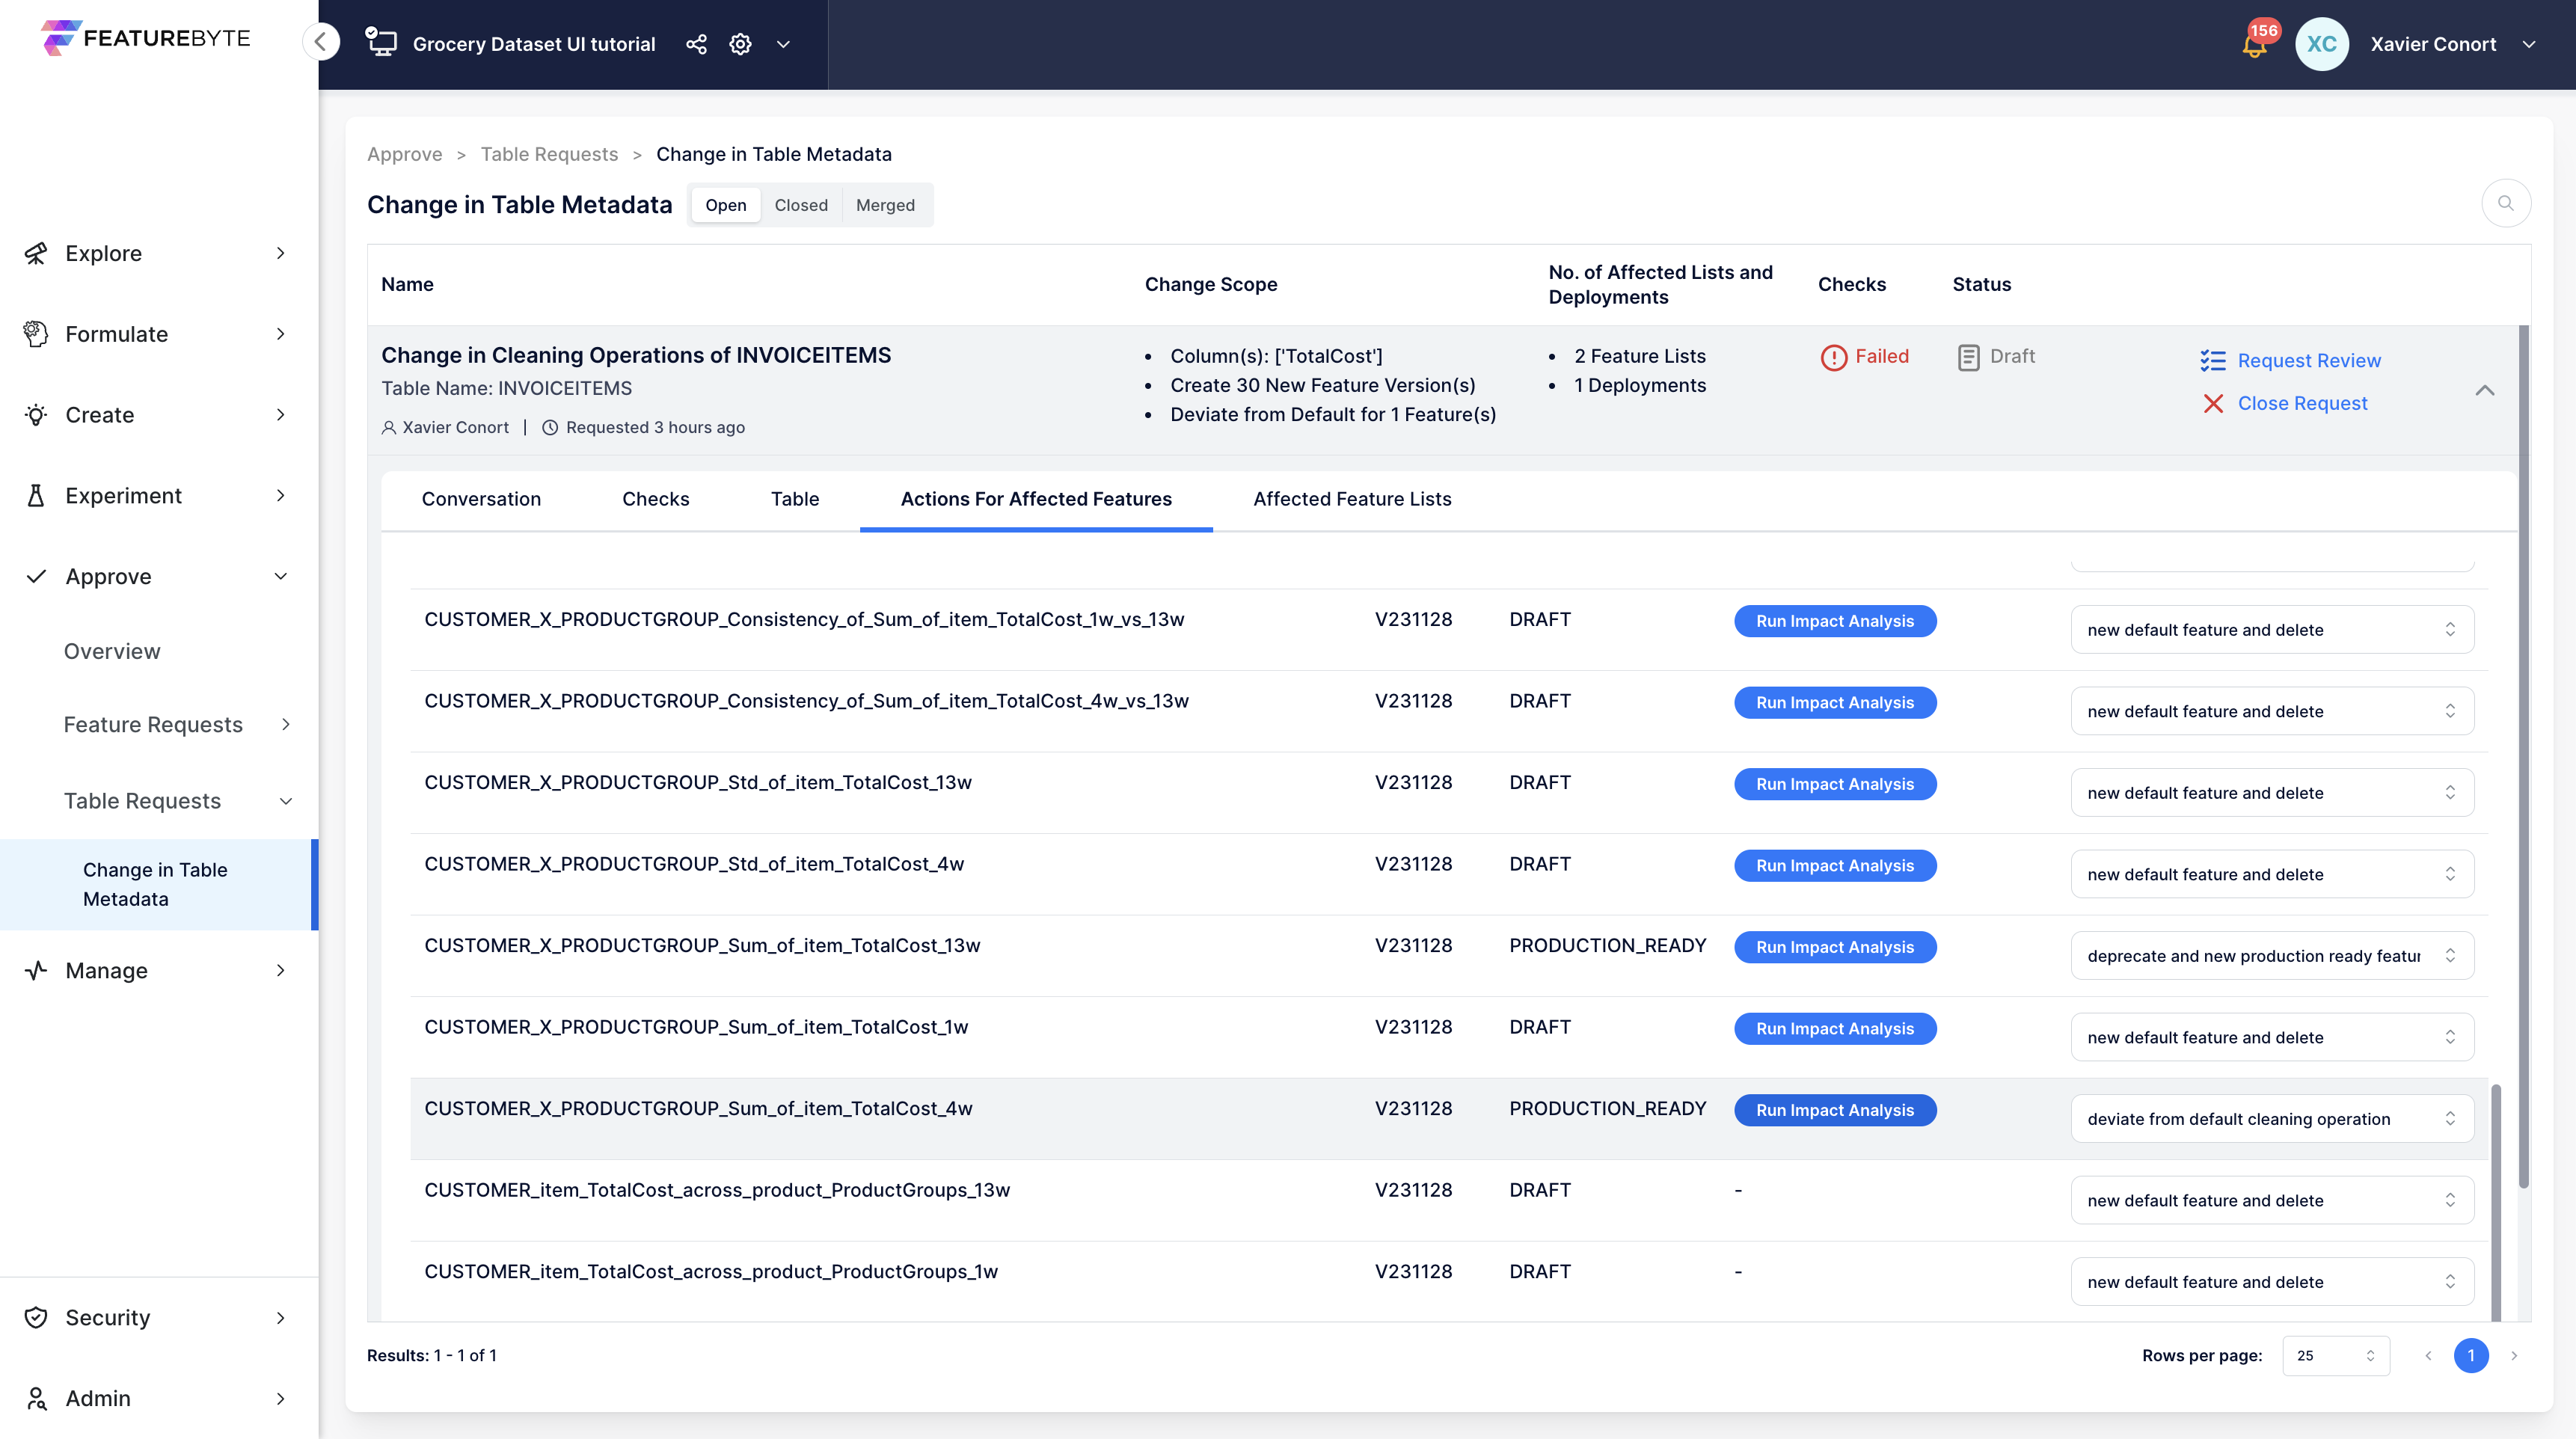This screenshot has height=1439, width=2576.
Task: Click the Create lightbulb icon
Action: click(36, 415)
